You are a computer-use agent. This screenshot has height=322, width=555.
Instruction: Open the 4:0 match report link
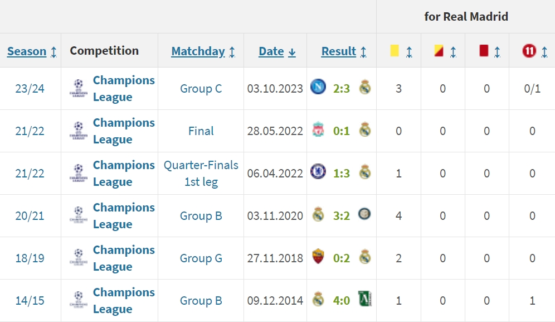pos(341,300)
